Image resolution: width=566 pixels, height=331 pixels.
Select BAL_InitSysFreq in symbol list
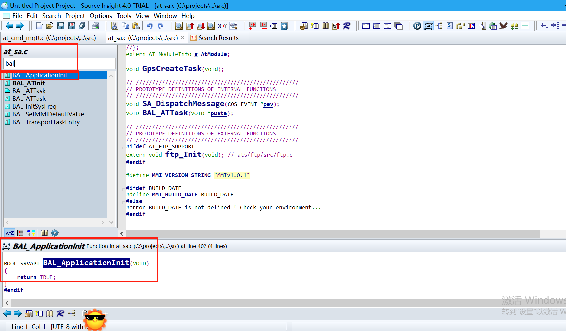34,106
